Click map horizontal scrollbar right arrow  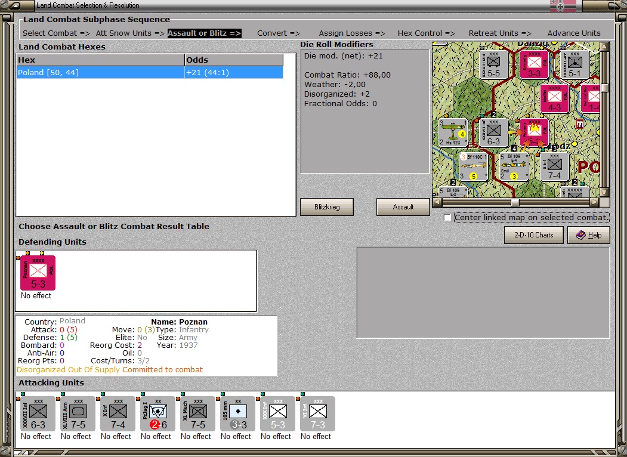(x=595, y=202)
